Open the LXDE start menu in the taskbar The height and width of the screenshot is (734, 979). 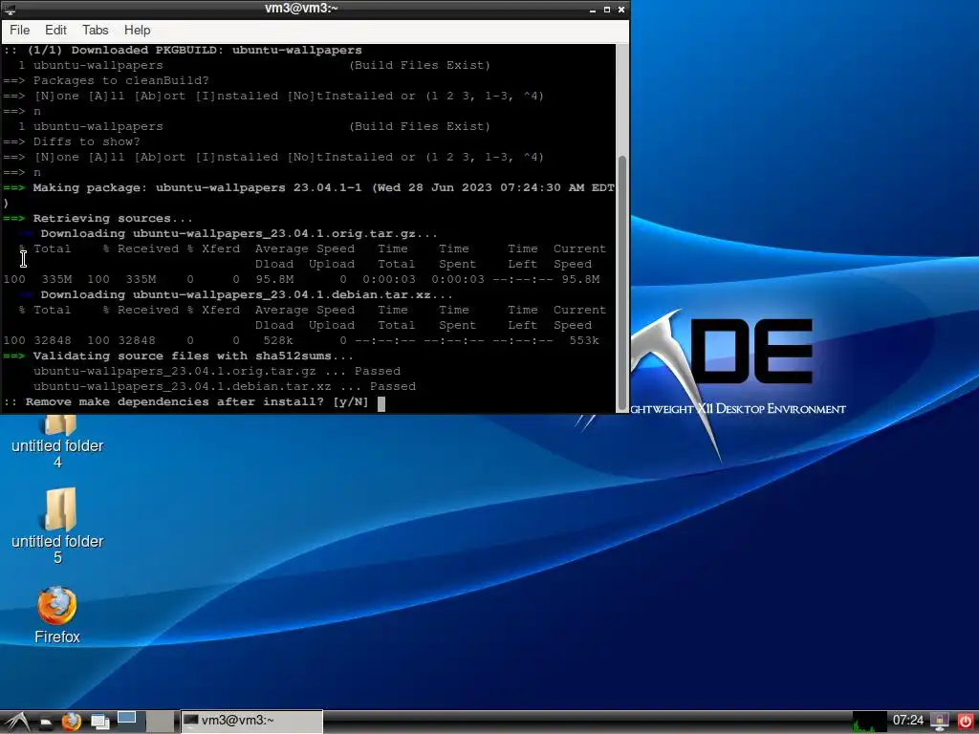tap(17, 722)
